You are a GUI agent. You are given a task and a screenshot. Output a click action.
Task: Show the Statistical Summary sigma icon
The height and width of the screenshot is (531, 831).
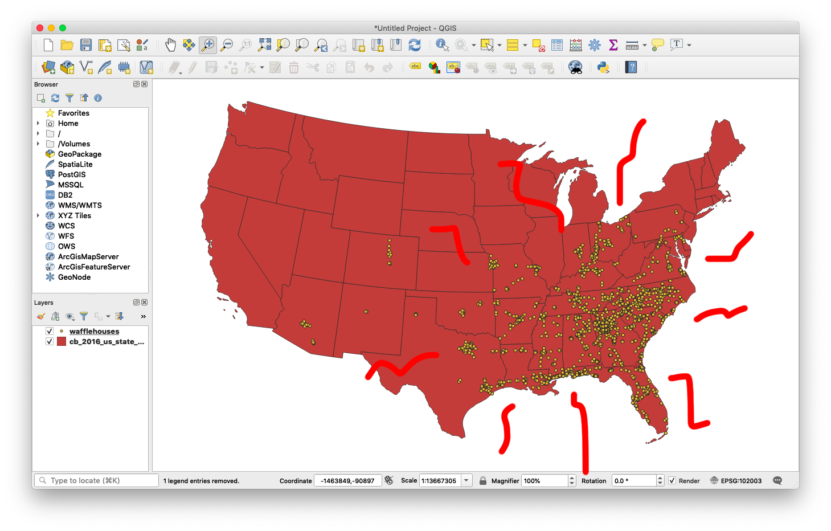click(613, 45)
